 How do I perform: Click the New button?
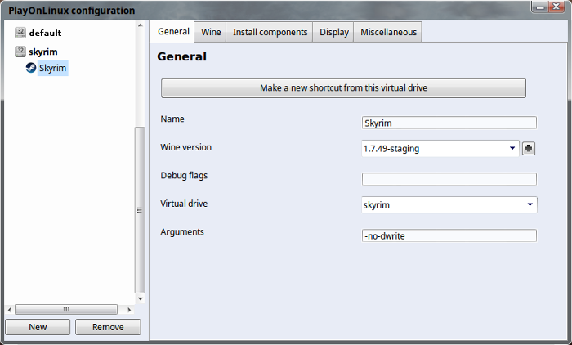pos(38,327)
